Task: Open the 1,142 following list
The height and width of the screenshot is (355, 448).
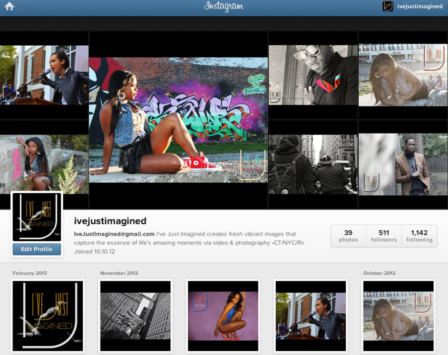Action: click(x=419, y=236)
